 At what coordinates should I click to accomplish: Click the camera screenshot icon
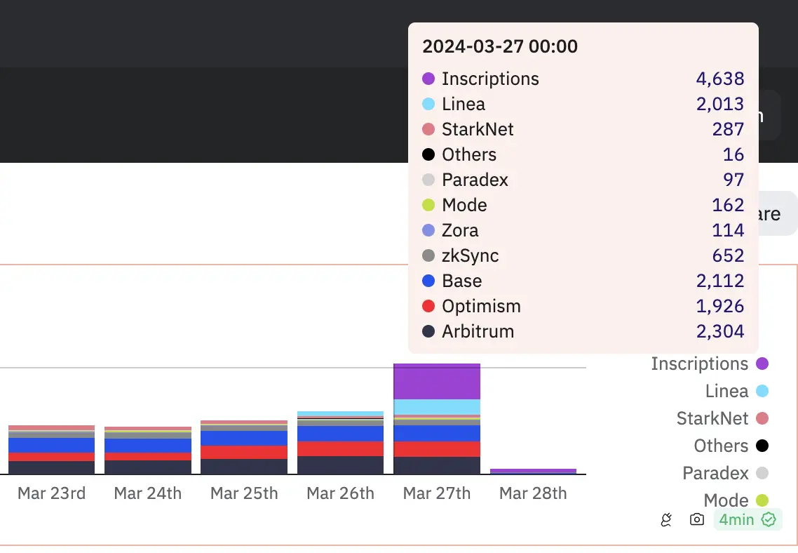point(696,519)
